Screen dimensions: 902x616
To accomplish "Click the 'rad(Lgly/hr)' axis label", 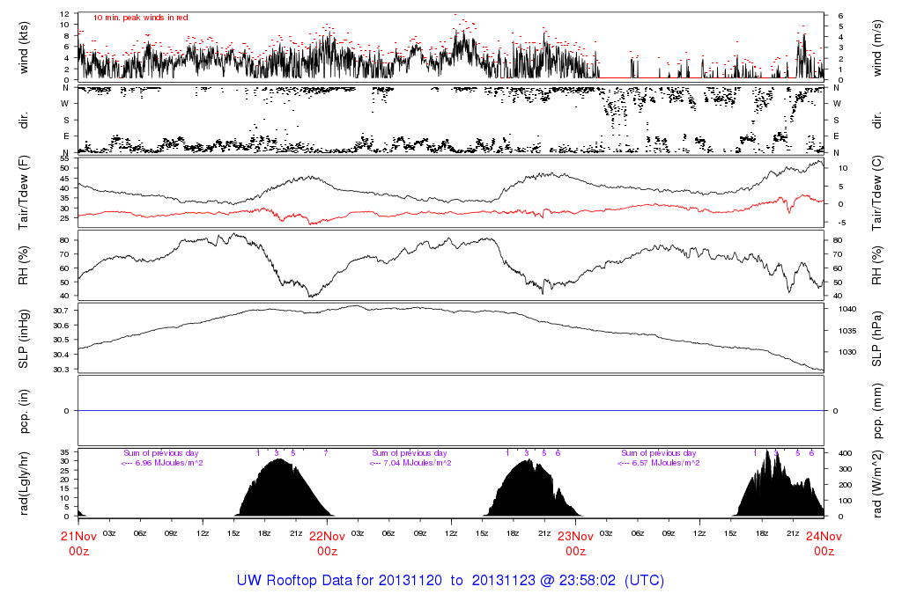I will point(25,483).
